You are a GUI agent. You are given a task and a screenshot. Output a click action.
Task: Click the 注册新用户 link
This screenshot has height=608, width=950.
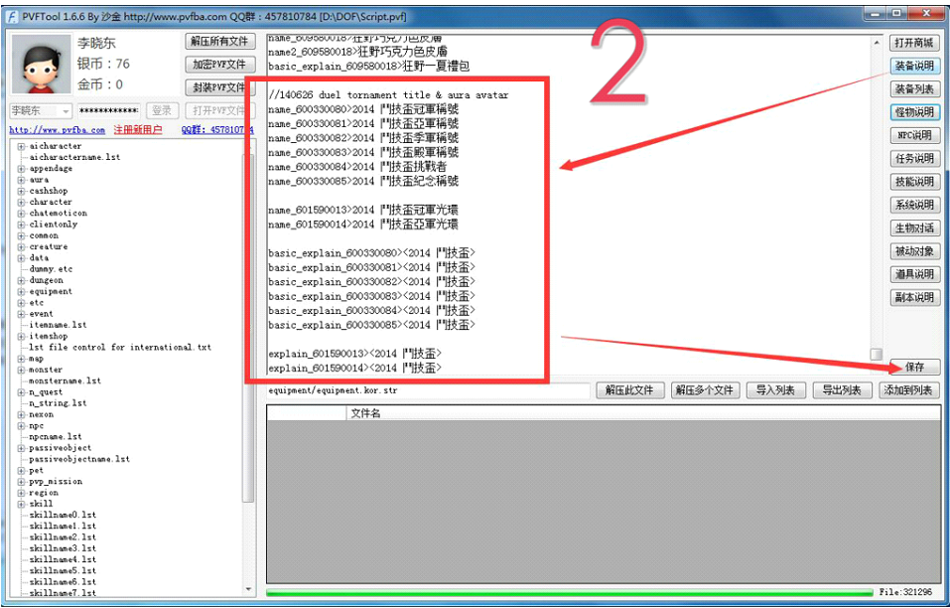[138, 130]
